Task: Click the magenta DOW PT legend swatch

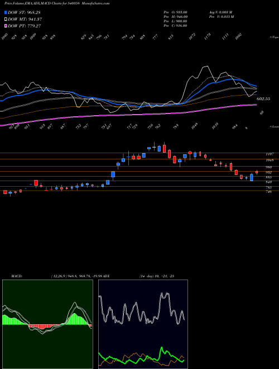Action: 6,26
